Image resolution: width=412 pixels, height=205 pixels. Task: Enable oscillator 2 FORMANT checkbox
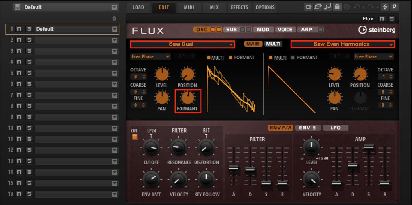tap(293, 58)
